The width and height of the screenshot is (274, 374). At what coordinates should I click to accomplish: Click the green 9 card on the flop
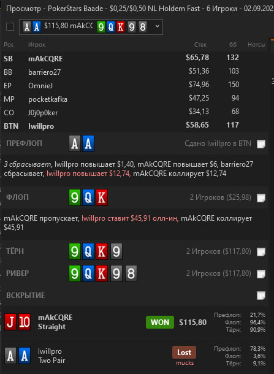point(75,197)
